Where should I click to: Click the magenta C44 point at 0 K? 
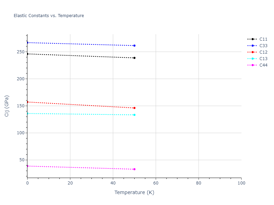tap(27, 166)
